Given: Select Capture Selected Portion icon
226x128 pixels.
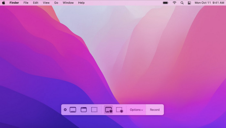Looking at the screenshot, I should click(94, 110).
